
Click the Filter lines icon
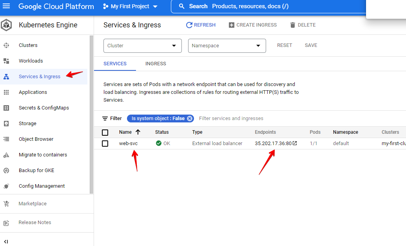tap(105, 119)
